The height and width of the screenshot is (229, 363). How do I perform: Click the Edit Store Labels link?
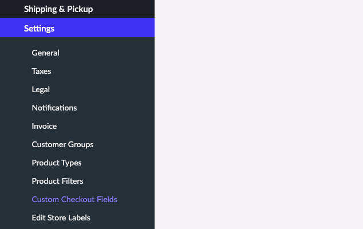61,218
